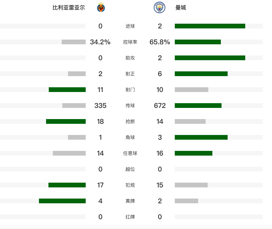Click Manchester City's 65.8% possession bar

(197, 42)
